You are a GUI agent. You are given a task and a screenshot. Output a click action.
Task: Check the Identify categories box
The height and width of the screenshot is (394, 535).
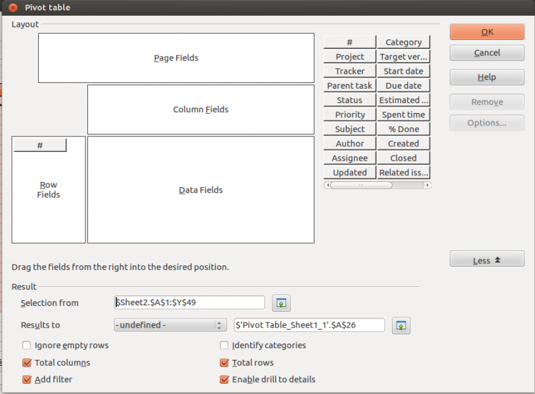[x=224, y=345]
